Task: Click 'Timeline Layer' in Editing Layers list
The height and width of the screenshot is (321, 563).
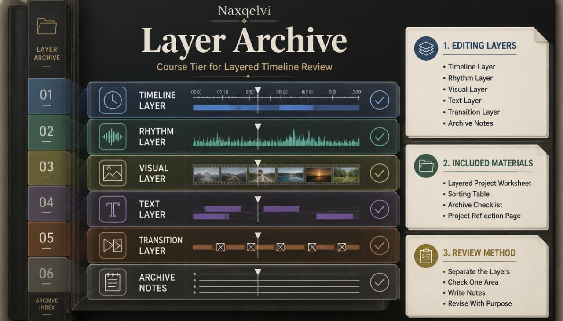Action: (x=472, y=67)
